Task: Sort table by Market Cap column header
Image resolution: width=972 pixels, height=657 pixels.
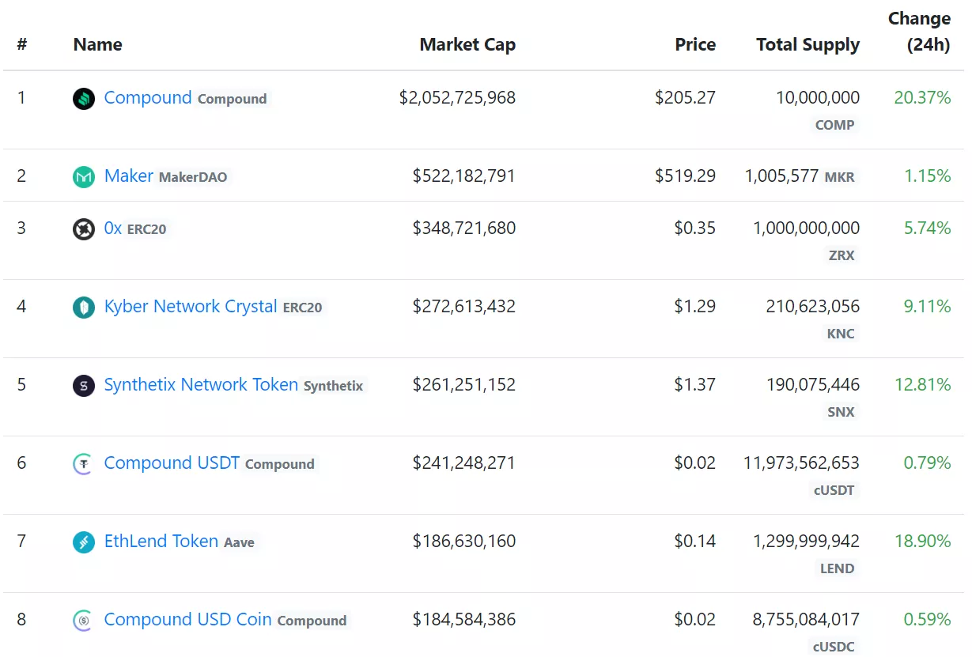Action: tap(467, 45)
